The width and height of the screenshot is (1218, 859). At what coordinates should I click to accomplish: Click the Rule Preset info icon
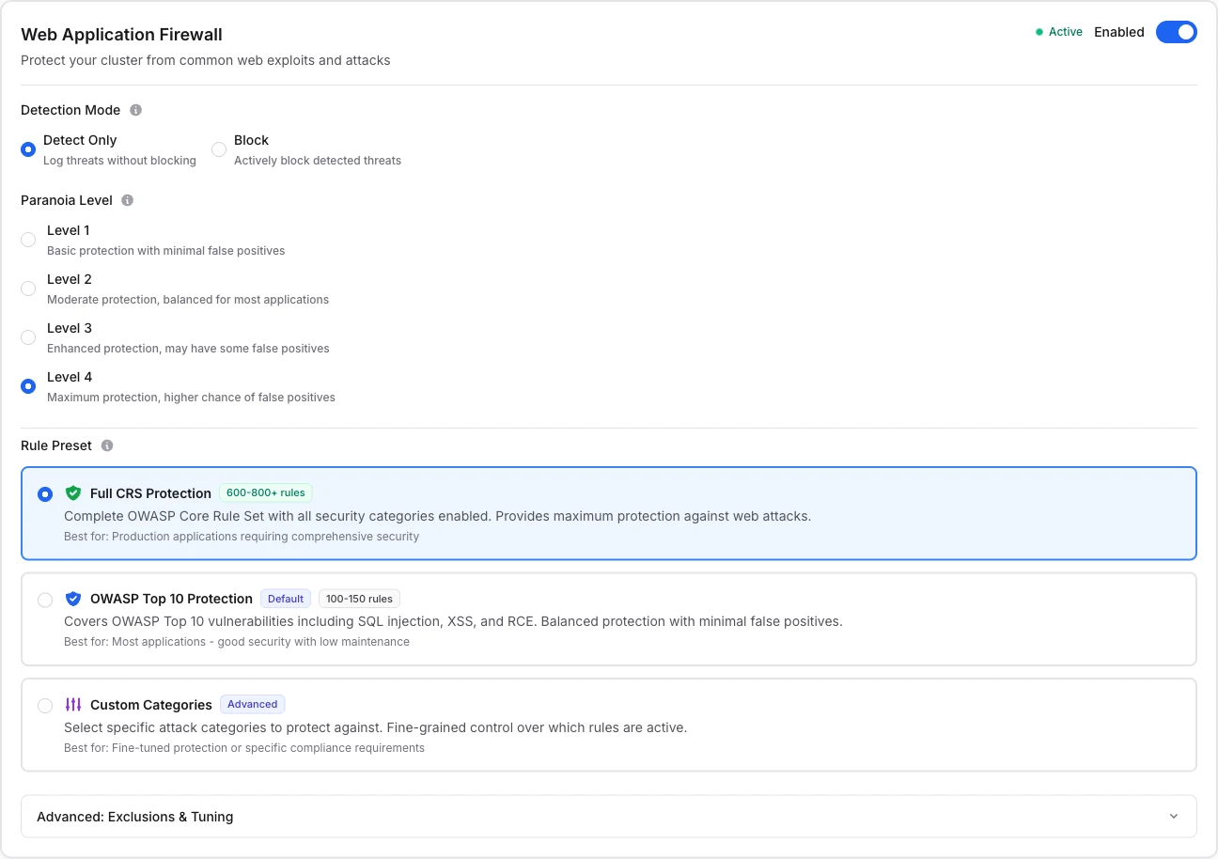(107, 445)
